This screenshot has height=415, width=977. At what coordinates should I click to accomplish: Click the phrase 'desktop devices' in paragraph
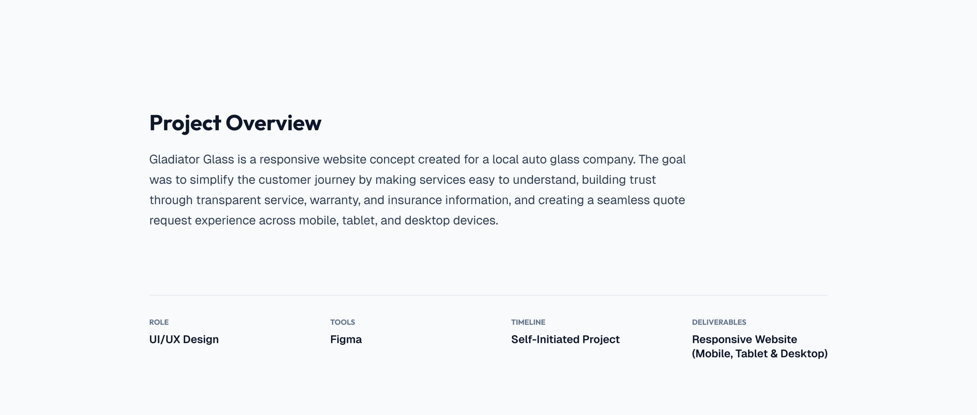451,221
